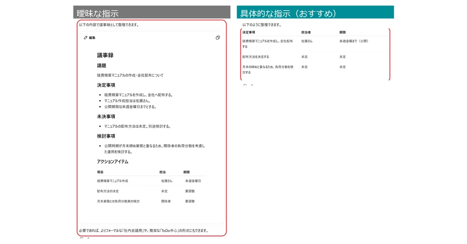Click bullet 経費精算マニュアルを作成し、全社へ配布する。

point(139,95)
